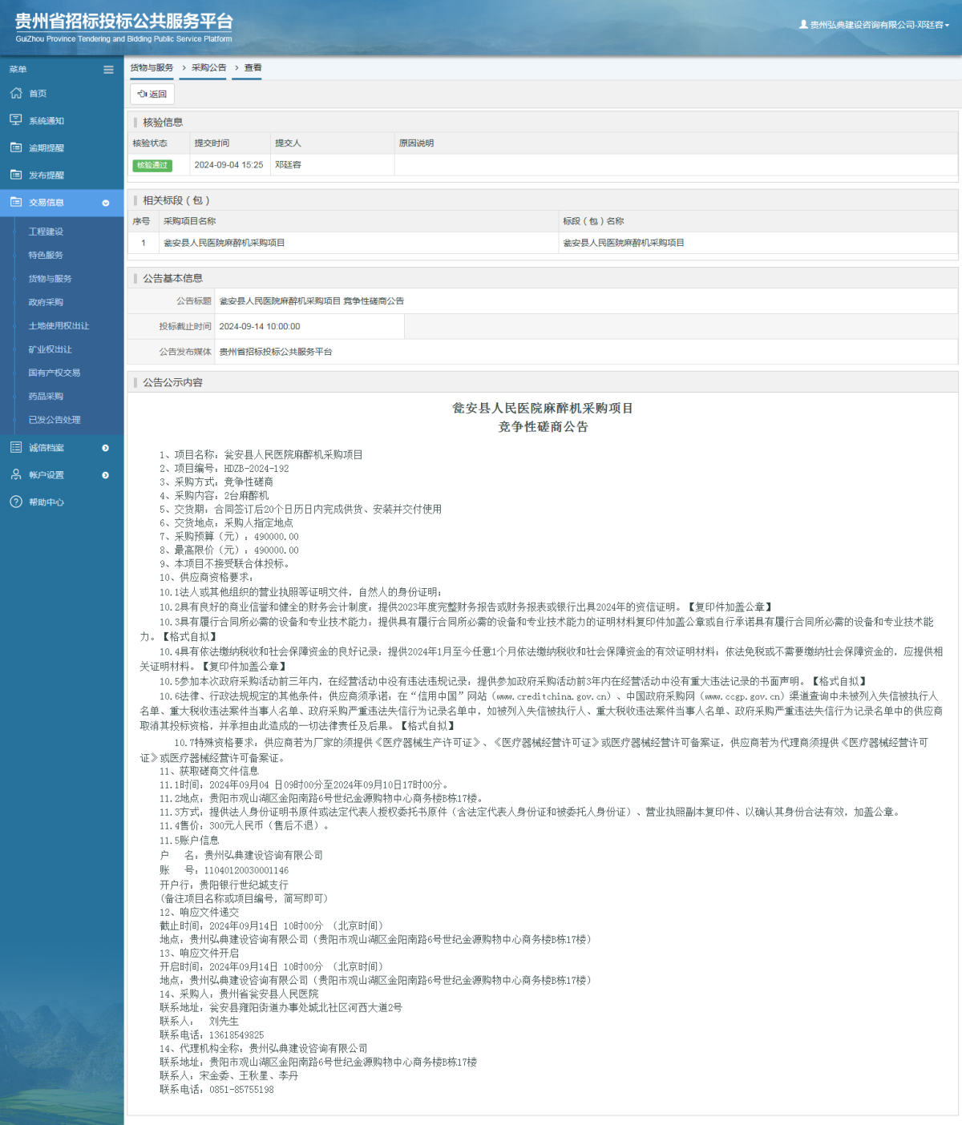
Task: Select 已发公告处理 in the sidebar
Action: point(55,420)
